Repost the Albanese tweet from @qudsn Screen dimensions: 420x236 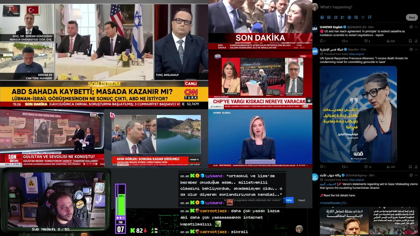(344, 167)
